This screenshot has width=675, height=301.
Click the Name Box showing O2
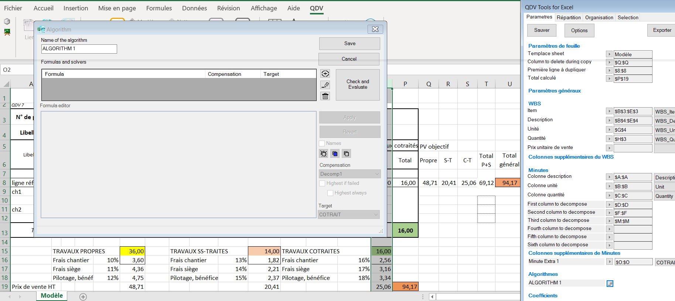pos(18,70)
